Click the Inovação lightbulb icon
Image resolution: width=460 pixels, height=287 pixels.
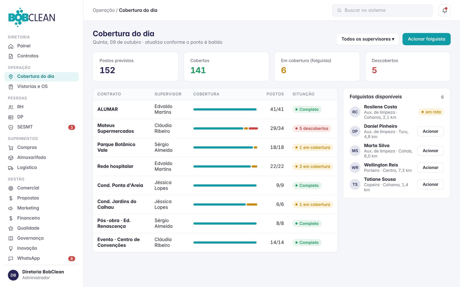(x=11, y=249)
